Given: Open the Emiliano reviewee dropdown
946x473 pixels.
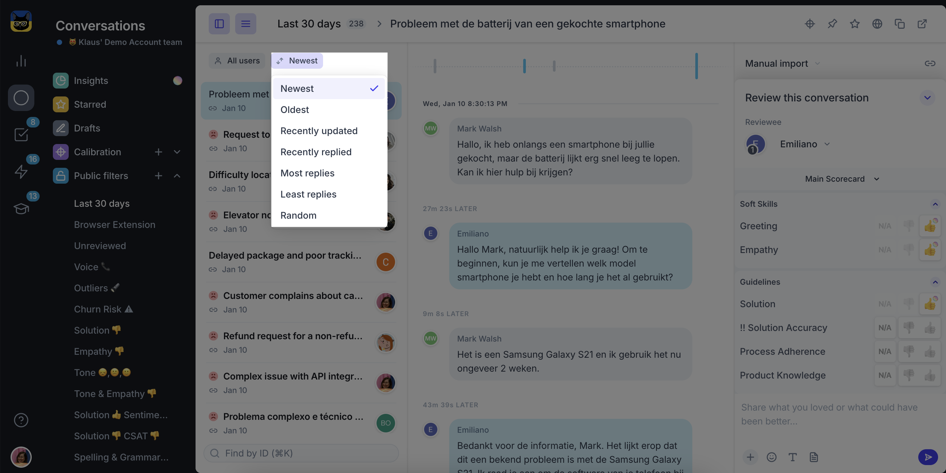Looking at the screenshot, I should (x=805, y=144).
